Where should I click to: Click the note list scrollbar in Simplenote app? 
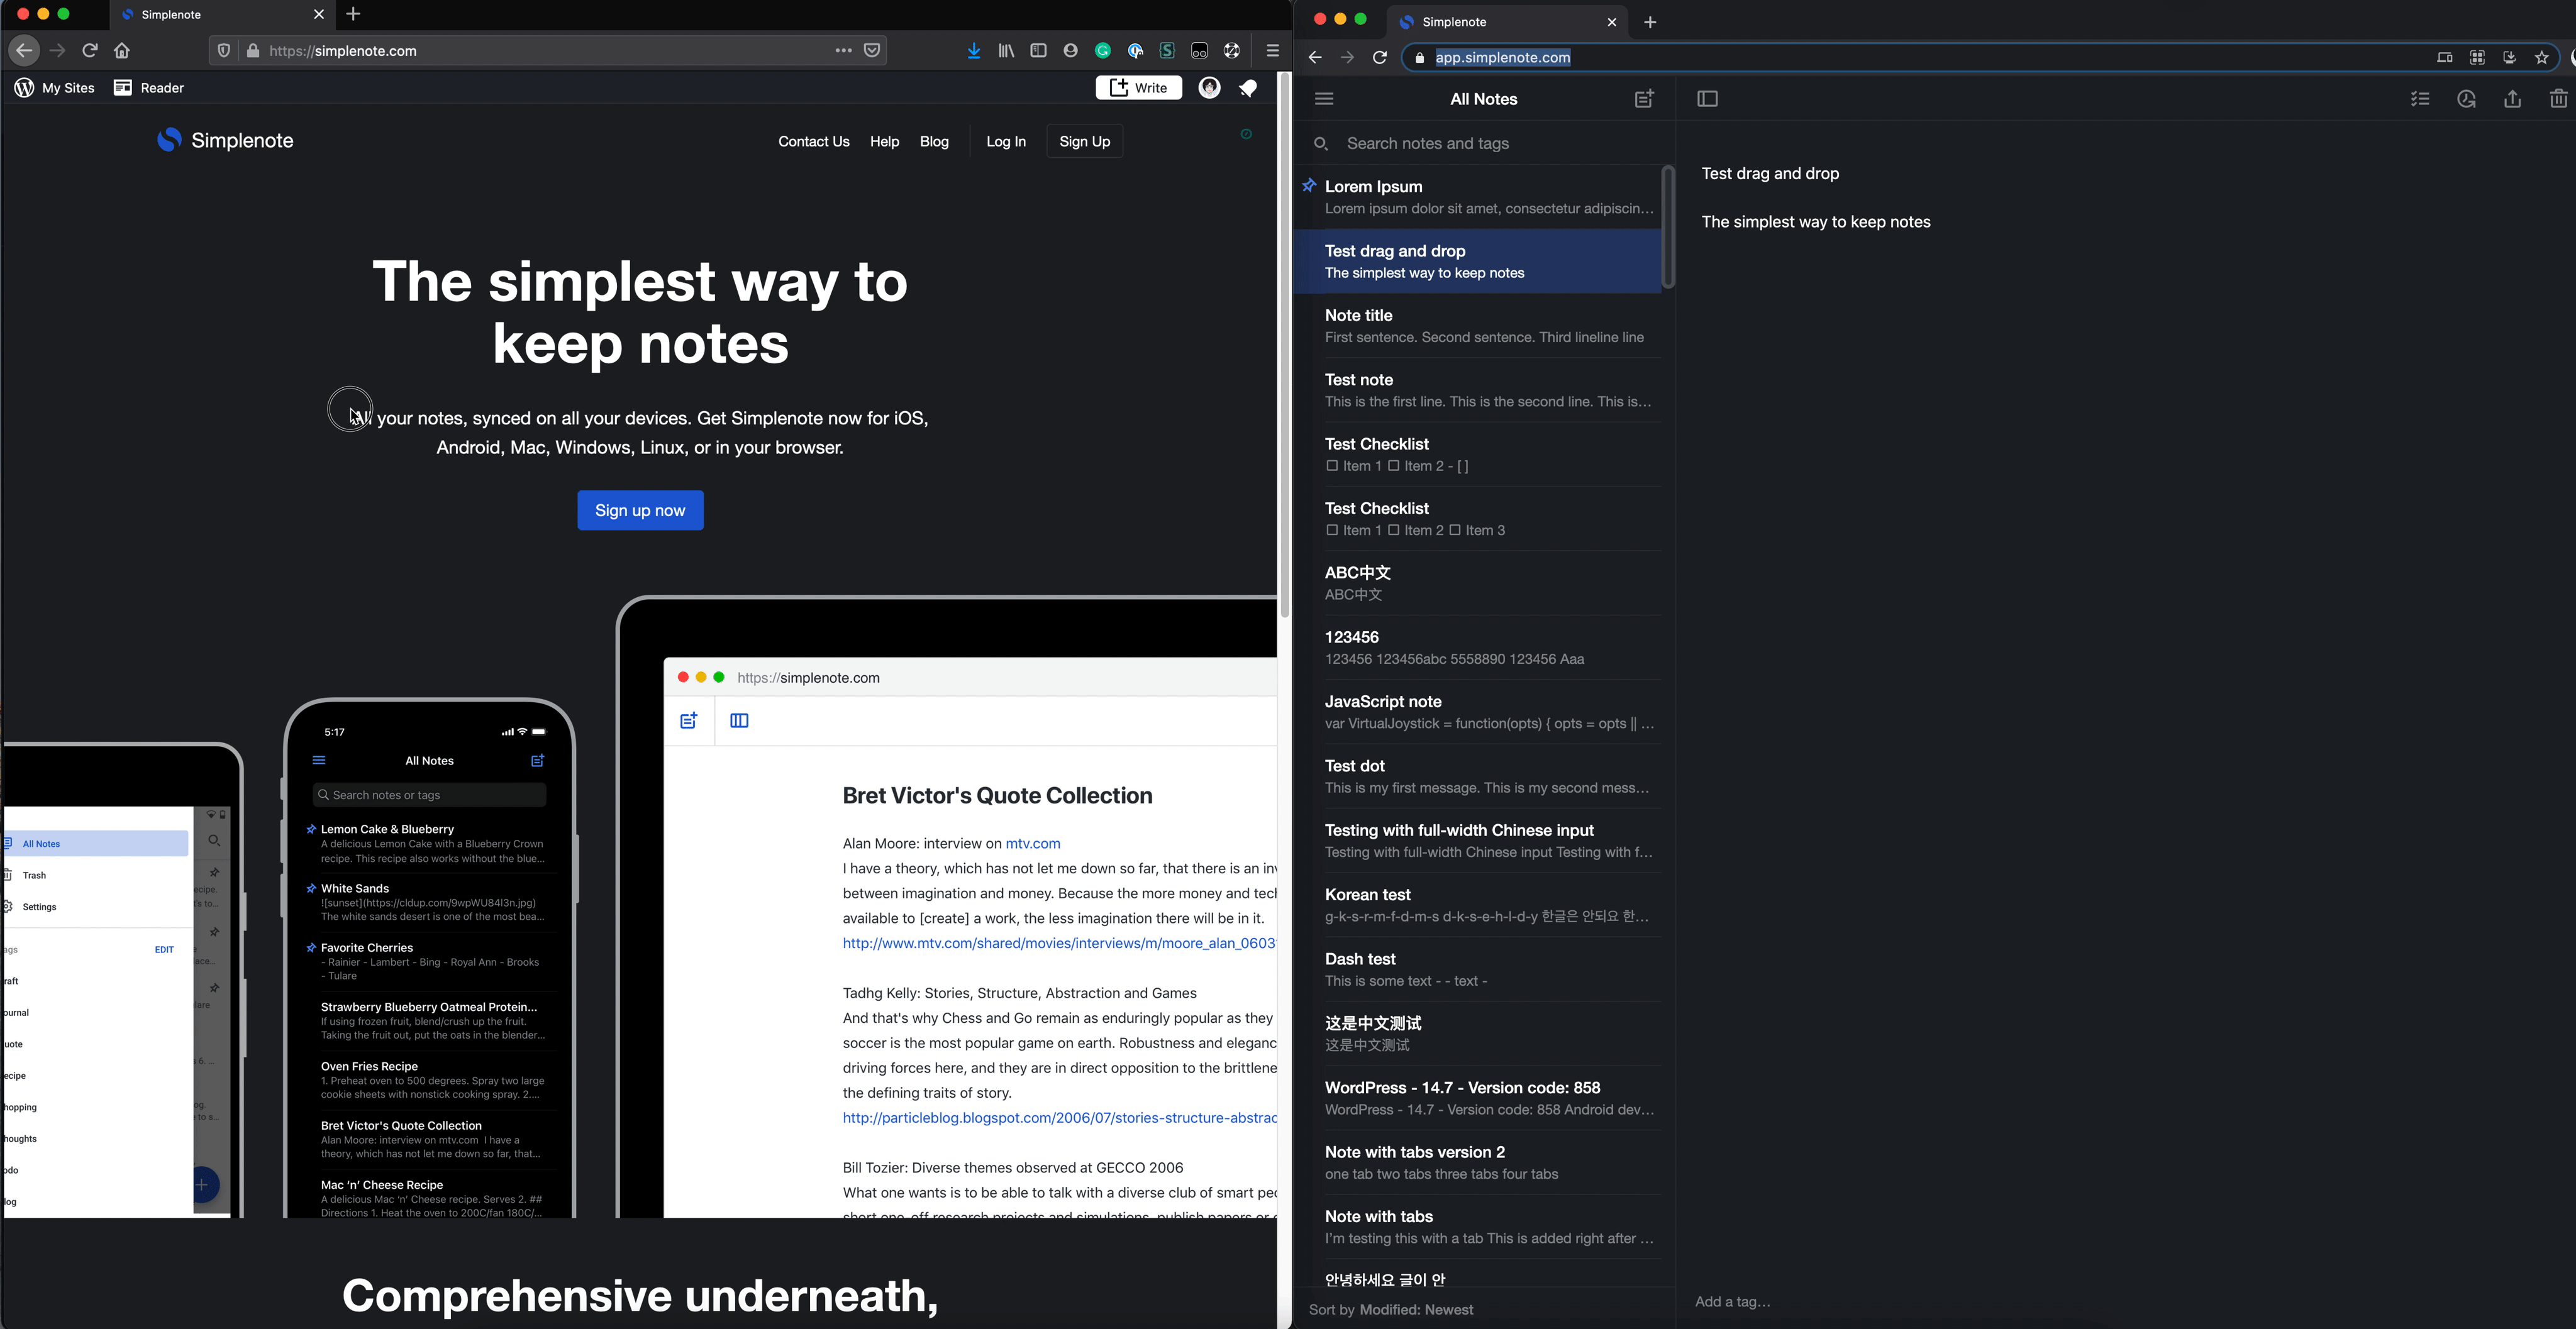pos(1668,228)
